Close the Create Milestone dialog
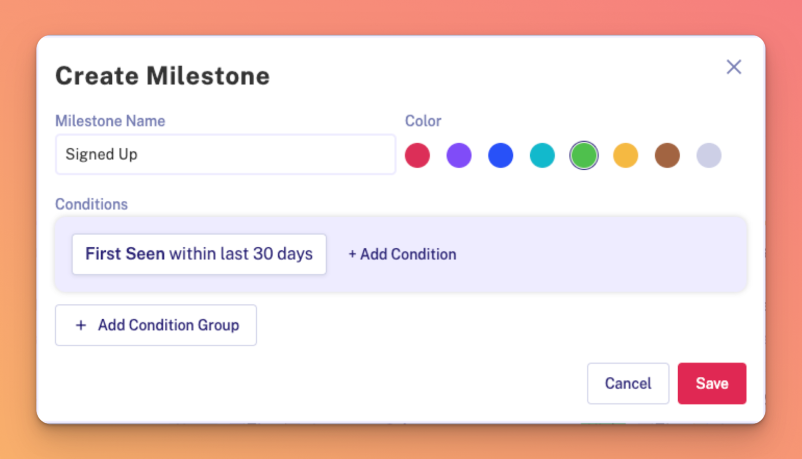This screenshot has width=802, height=459. (x=734, y=67)
